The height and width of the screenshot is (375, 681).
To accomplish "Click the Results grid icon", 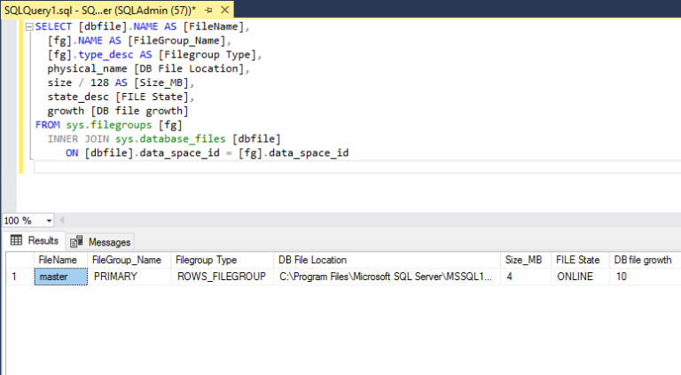I will pos(16,240).
